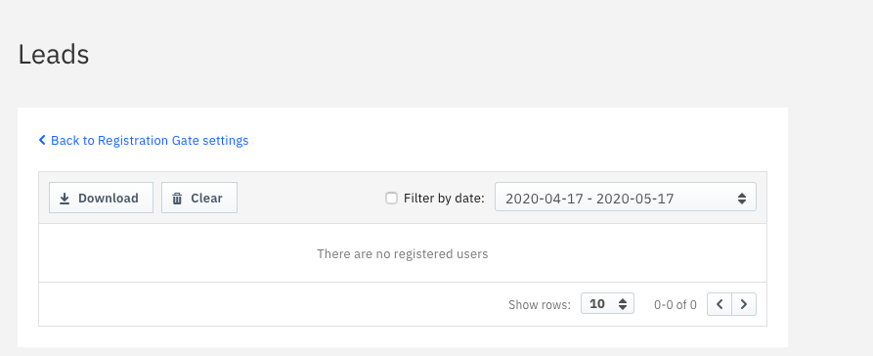This screenshot has width=873, height=356.
Task: Click the Leads page heading
Action: 54,55
